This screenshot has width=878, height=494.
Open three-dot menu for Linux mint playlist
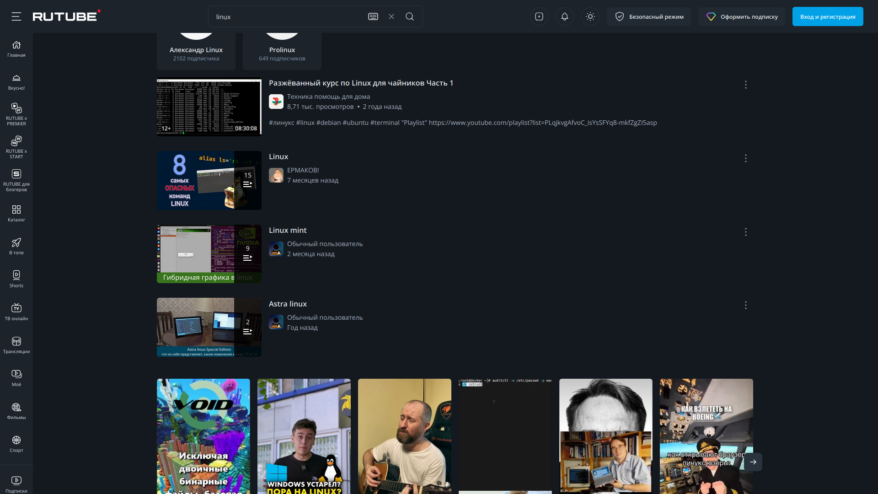[746, 232]
